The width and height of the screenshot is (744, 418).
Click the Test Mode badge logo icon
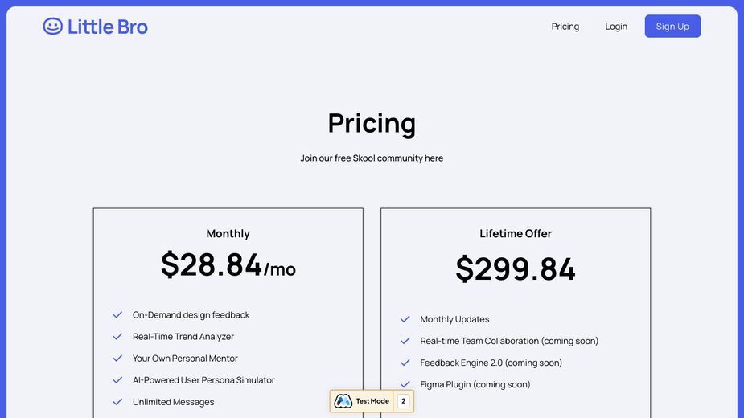pos(343,401)
